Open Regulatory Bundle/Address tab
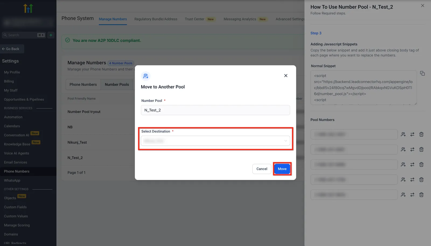This screenshot has height=246, width=431. click(156, 19)
